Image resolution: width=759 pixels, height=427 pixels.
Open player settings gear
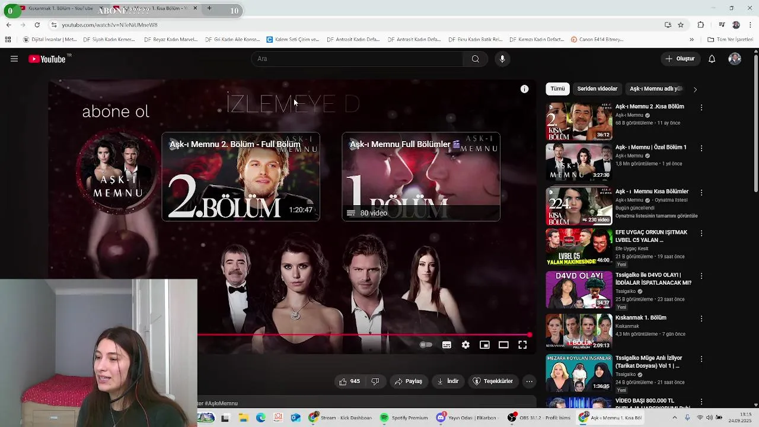tap(465, 345)
